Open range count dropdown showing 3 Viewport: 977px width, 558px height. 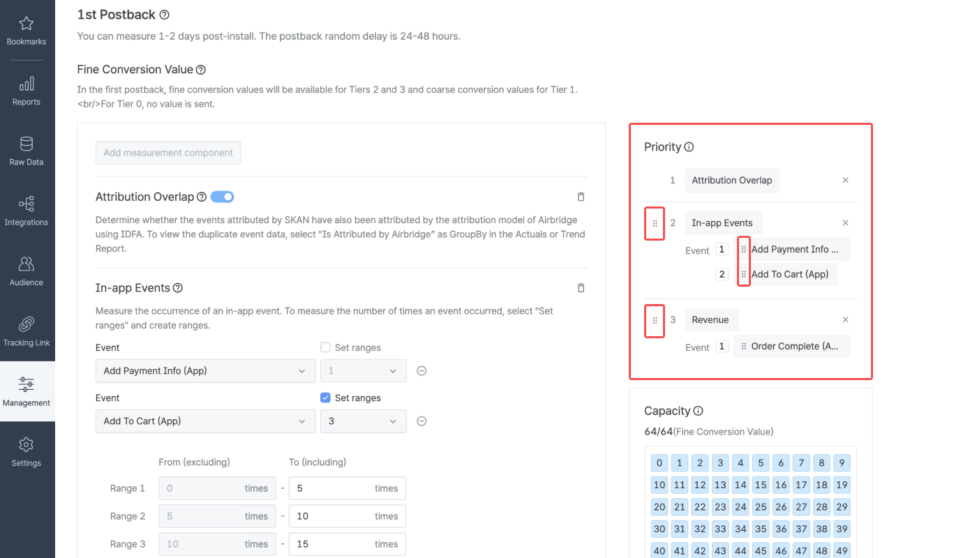click(x=364, y=421)
